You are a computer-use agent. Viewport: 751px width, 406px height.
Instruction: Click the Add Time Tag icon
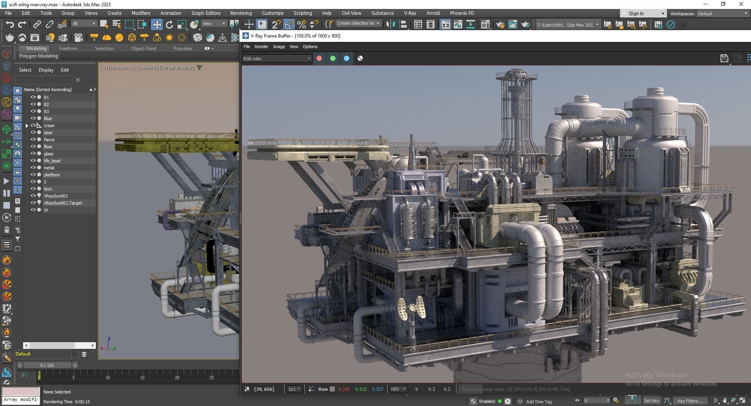coord(520,401)
